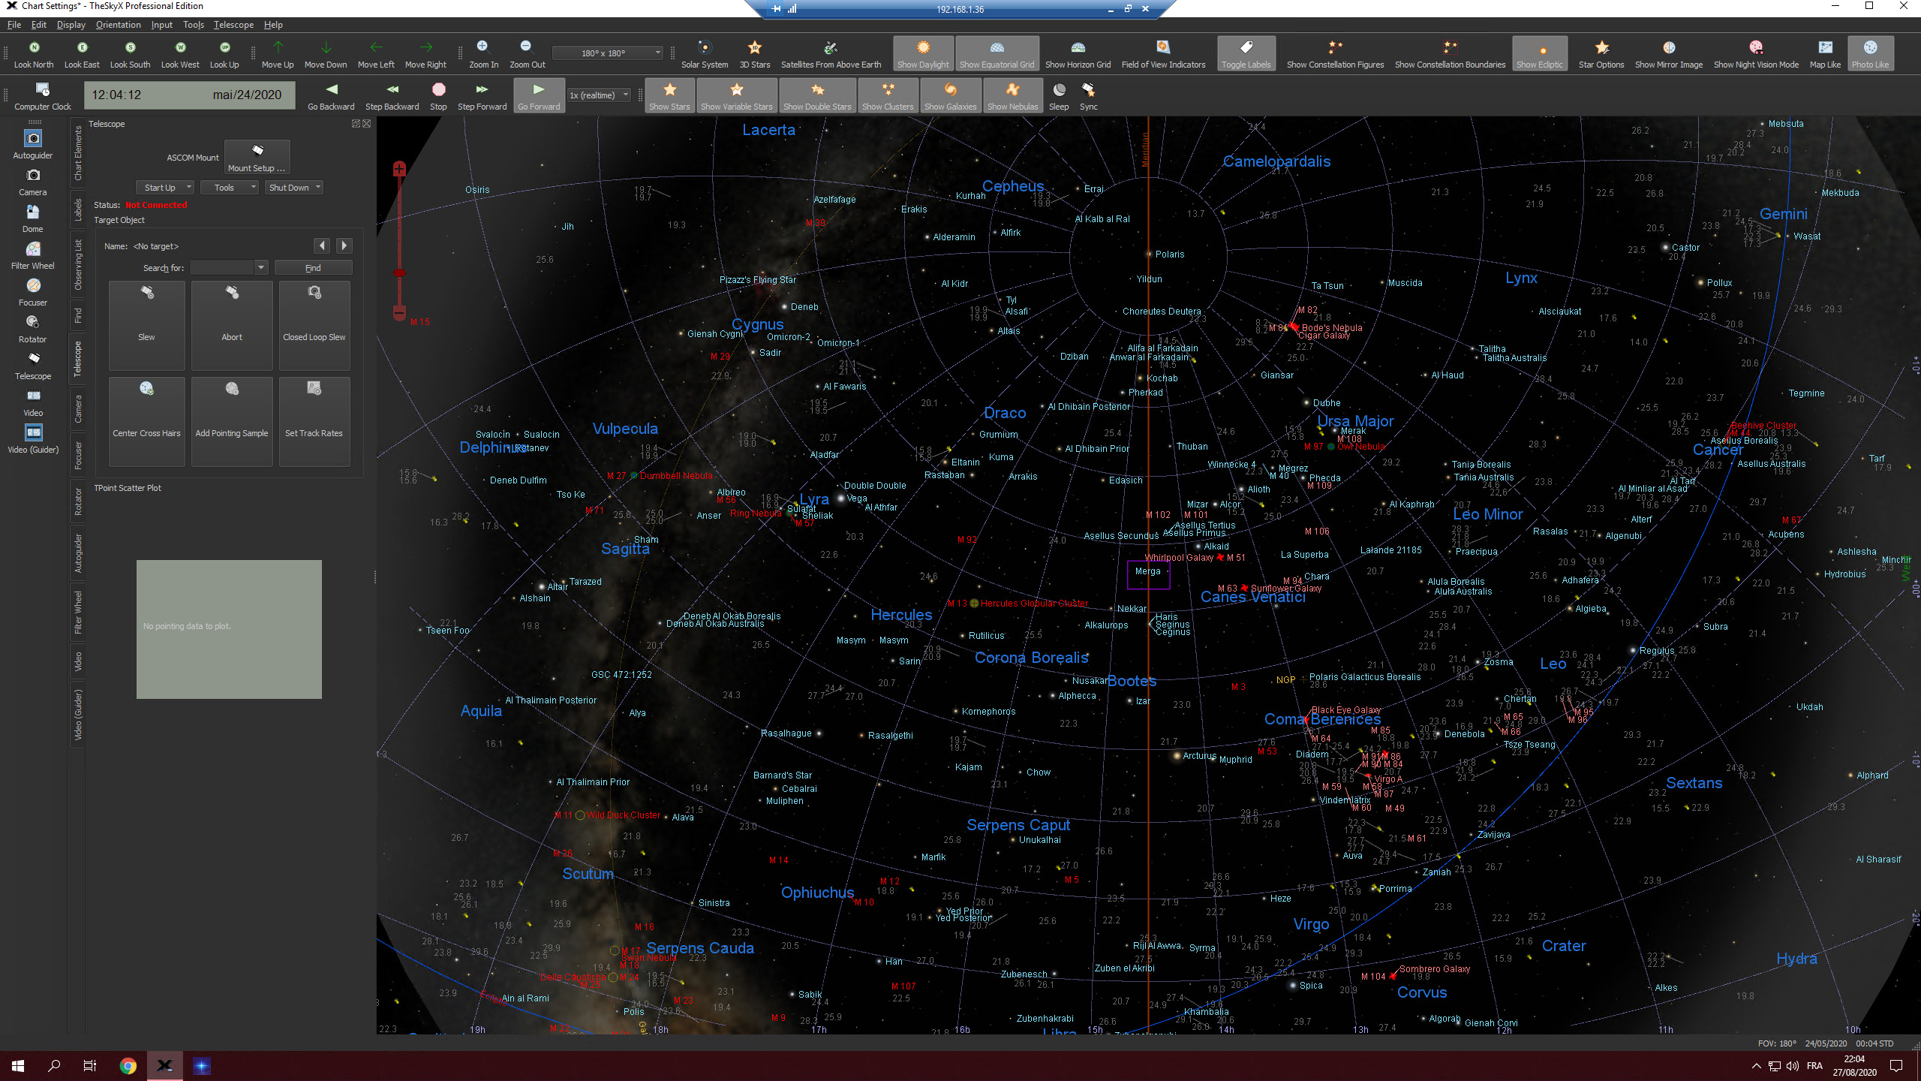This screenshot has height=1081, width=1921.
Task: Open the Shut Down dropdown
Action: 294,188
